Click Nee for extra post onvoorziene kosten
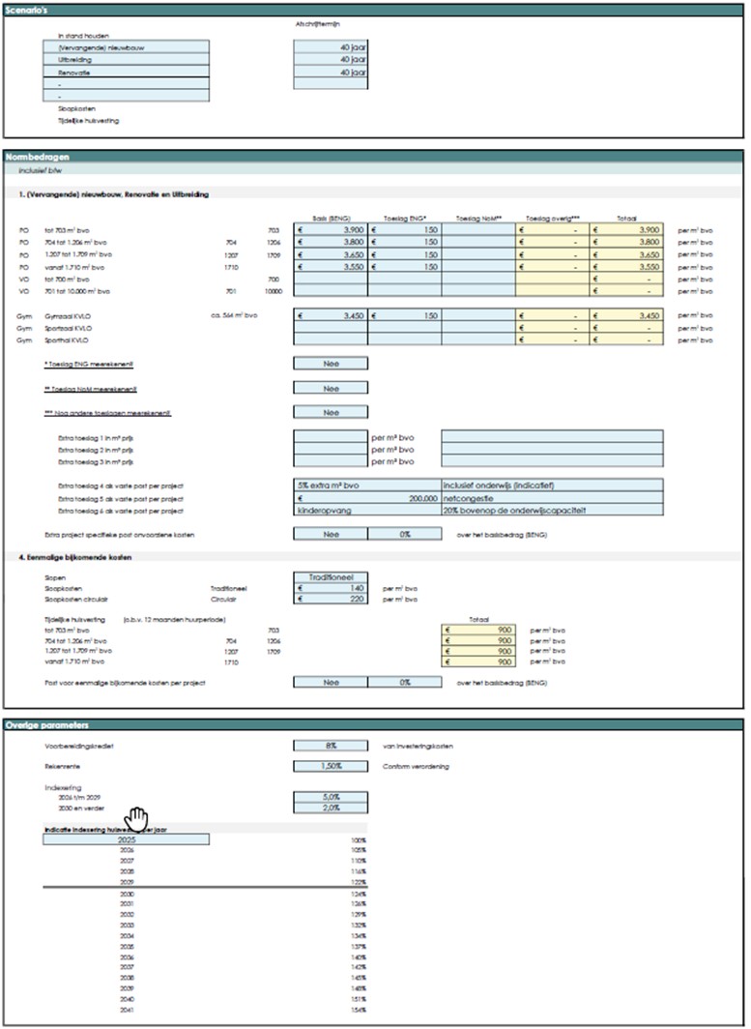The width and height of the screenshot is (751, 1029). click(331, 533)
